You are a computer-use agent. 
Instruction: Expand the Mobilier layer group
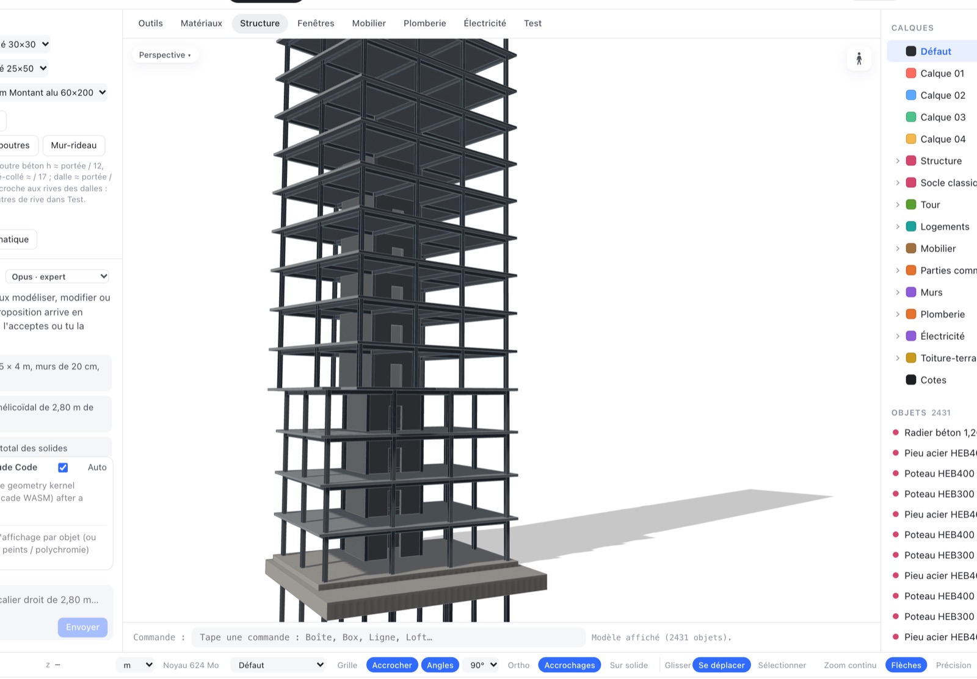tap(897, 249)
